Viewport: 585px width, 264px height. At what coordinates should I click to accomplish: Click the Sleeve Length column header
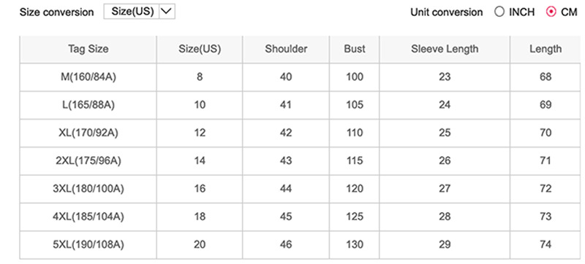[x=445, y=49]
